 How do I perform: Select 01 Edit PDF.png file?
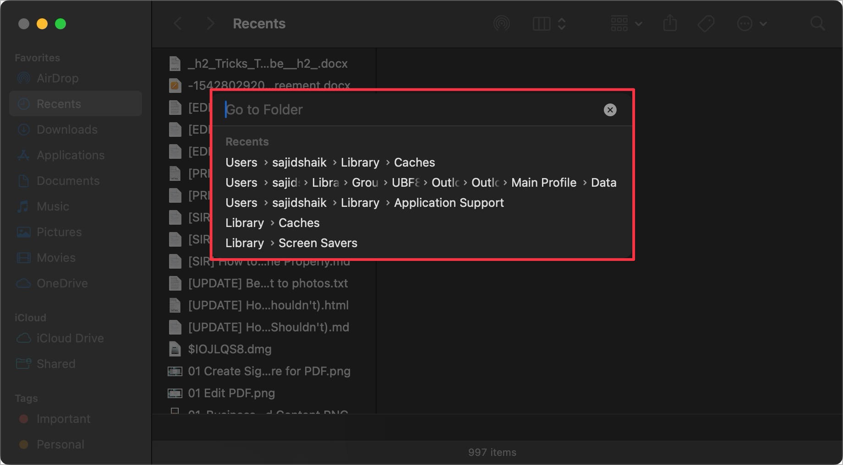tap(231, 393)
